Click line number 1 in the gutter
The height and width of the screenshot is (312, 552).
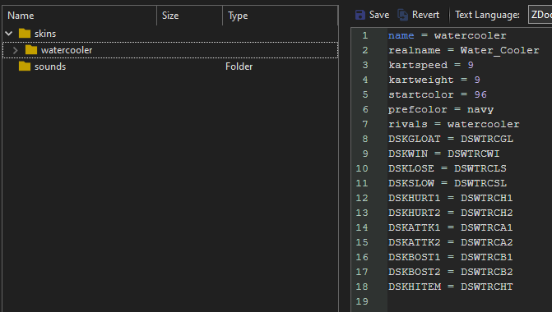click(365, 35)
